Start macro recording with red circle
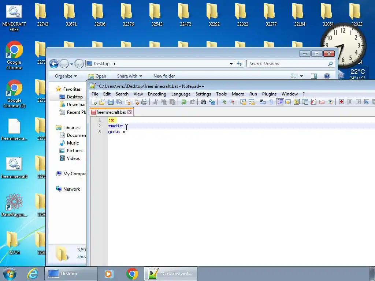Image resolution: width=375 pixels, height=281 pixels. click(x=342, y=102)
